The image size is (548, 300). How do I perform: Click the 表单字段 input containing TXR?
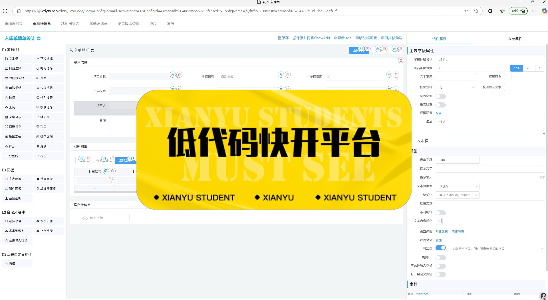pos(458,160)
